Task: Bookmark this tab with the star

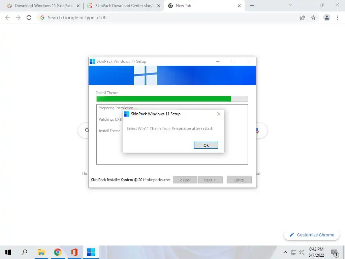Action: [x=313, y=18]
